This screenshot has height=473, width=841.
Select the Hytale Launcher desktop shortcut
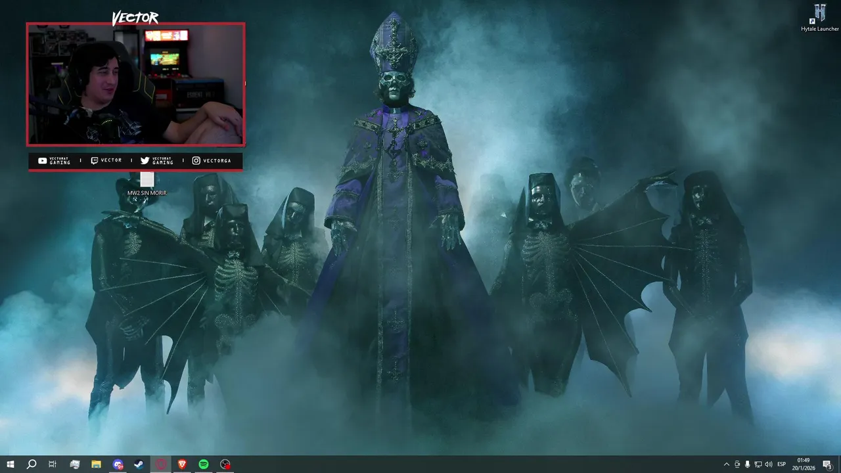click(819, 18)
